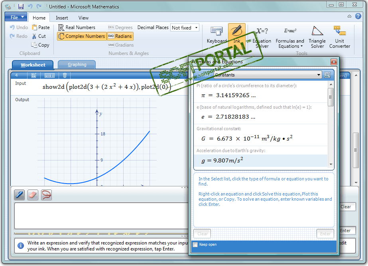Viewport: 368px width, 266px height.
Task: Click the search icon beside the Constants list
Action: (x=327, y=75)
